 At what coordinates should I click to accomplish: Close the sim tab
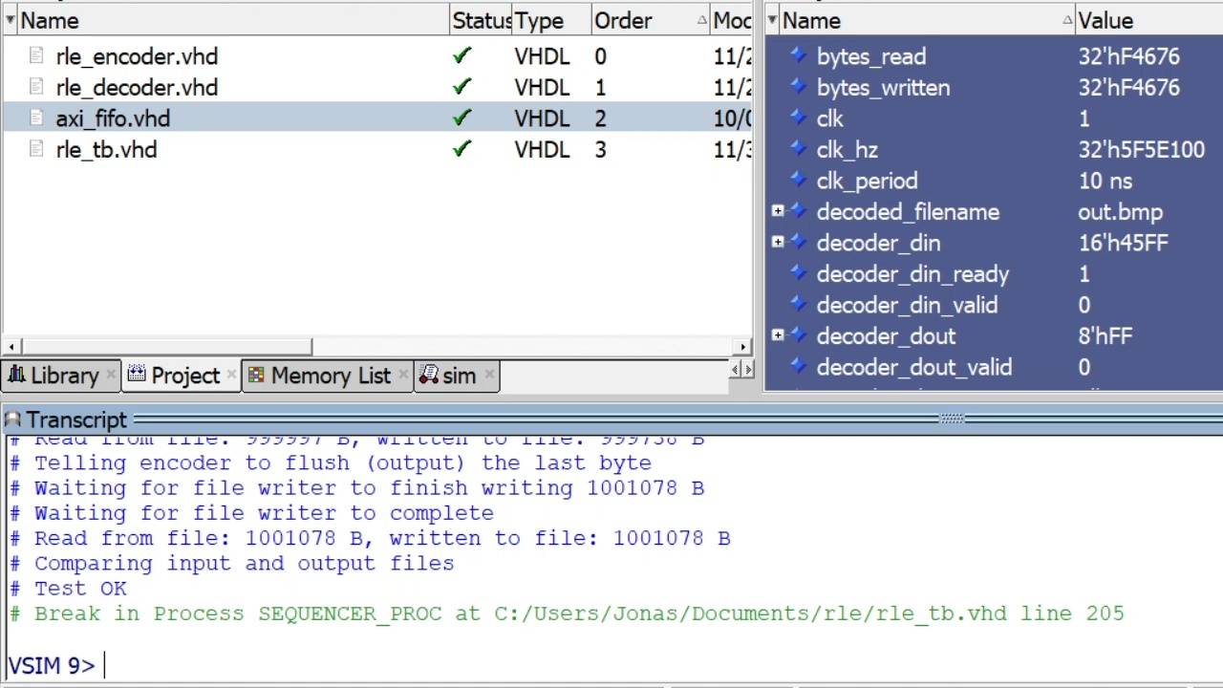click(490, 376)
